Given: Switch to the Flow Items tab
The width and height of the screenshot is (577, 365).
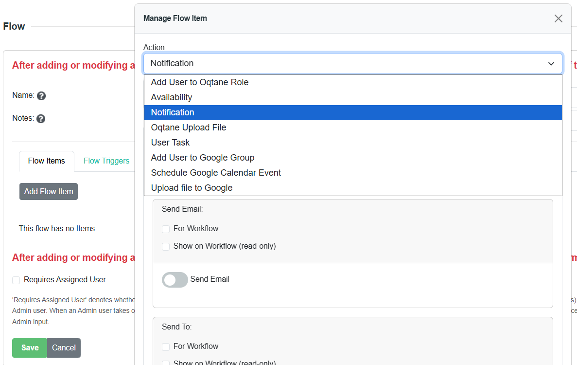Looking at the screenshot, I should point(46,161).
